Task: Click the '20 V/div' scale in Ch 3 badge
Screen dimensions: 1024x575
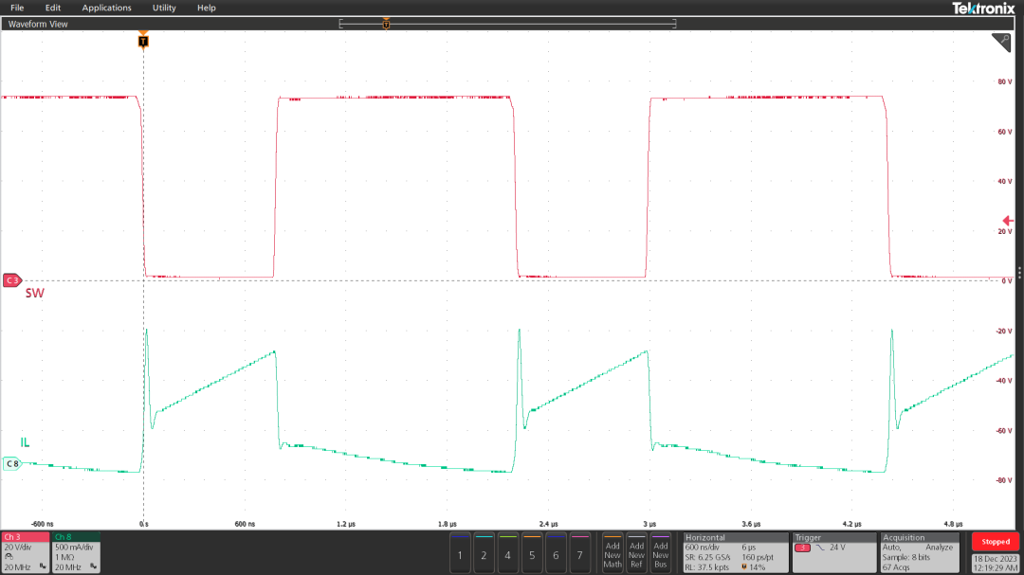Action: (18, 548)
